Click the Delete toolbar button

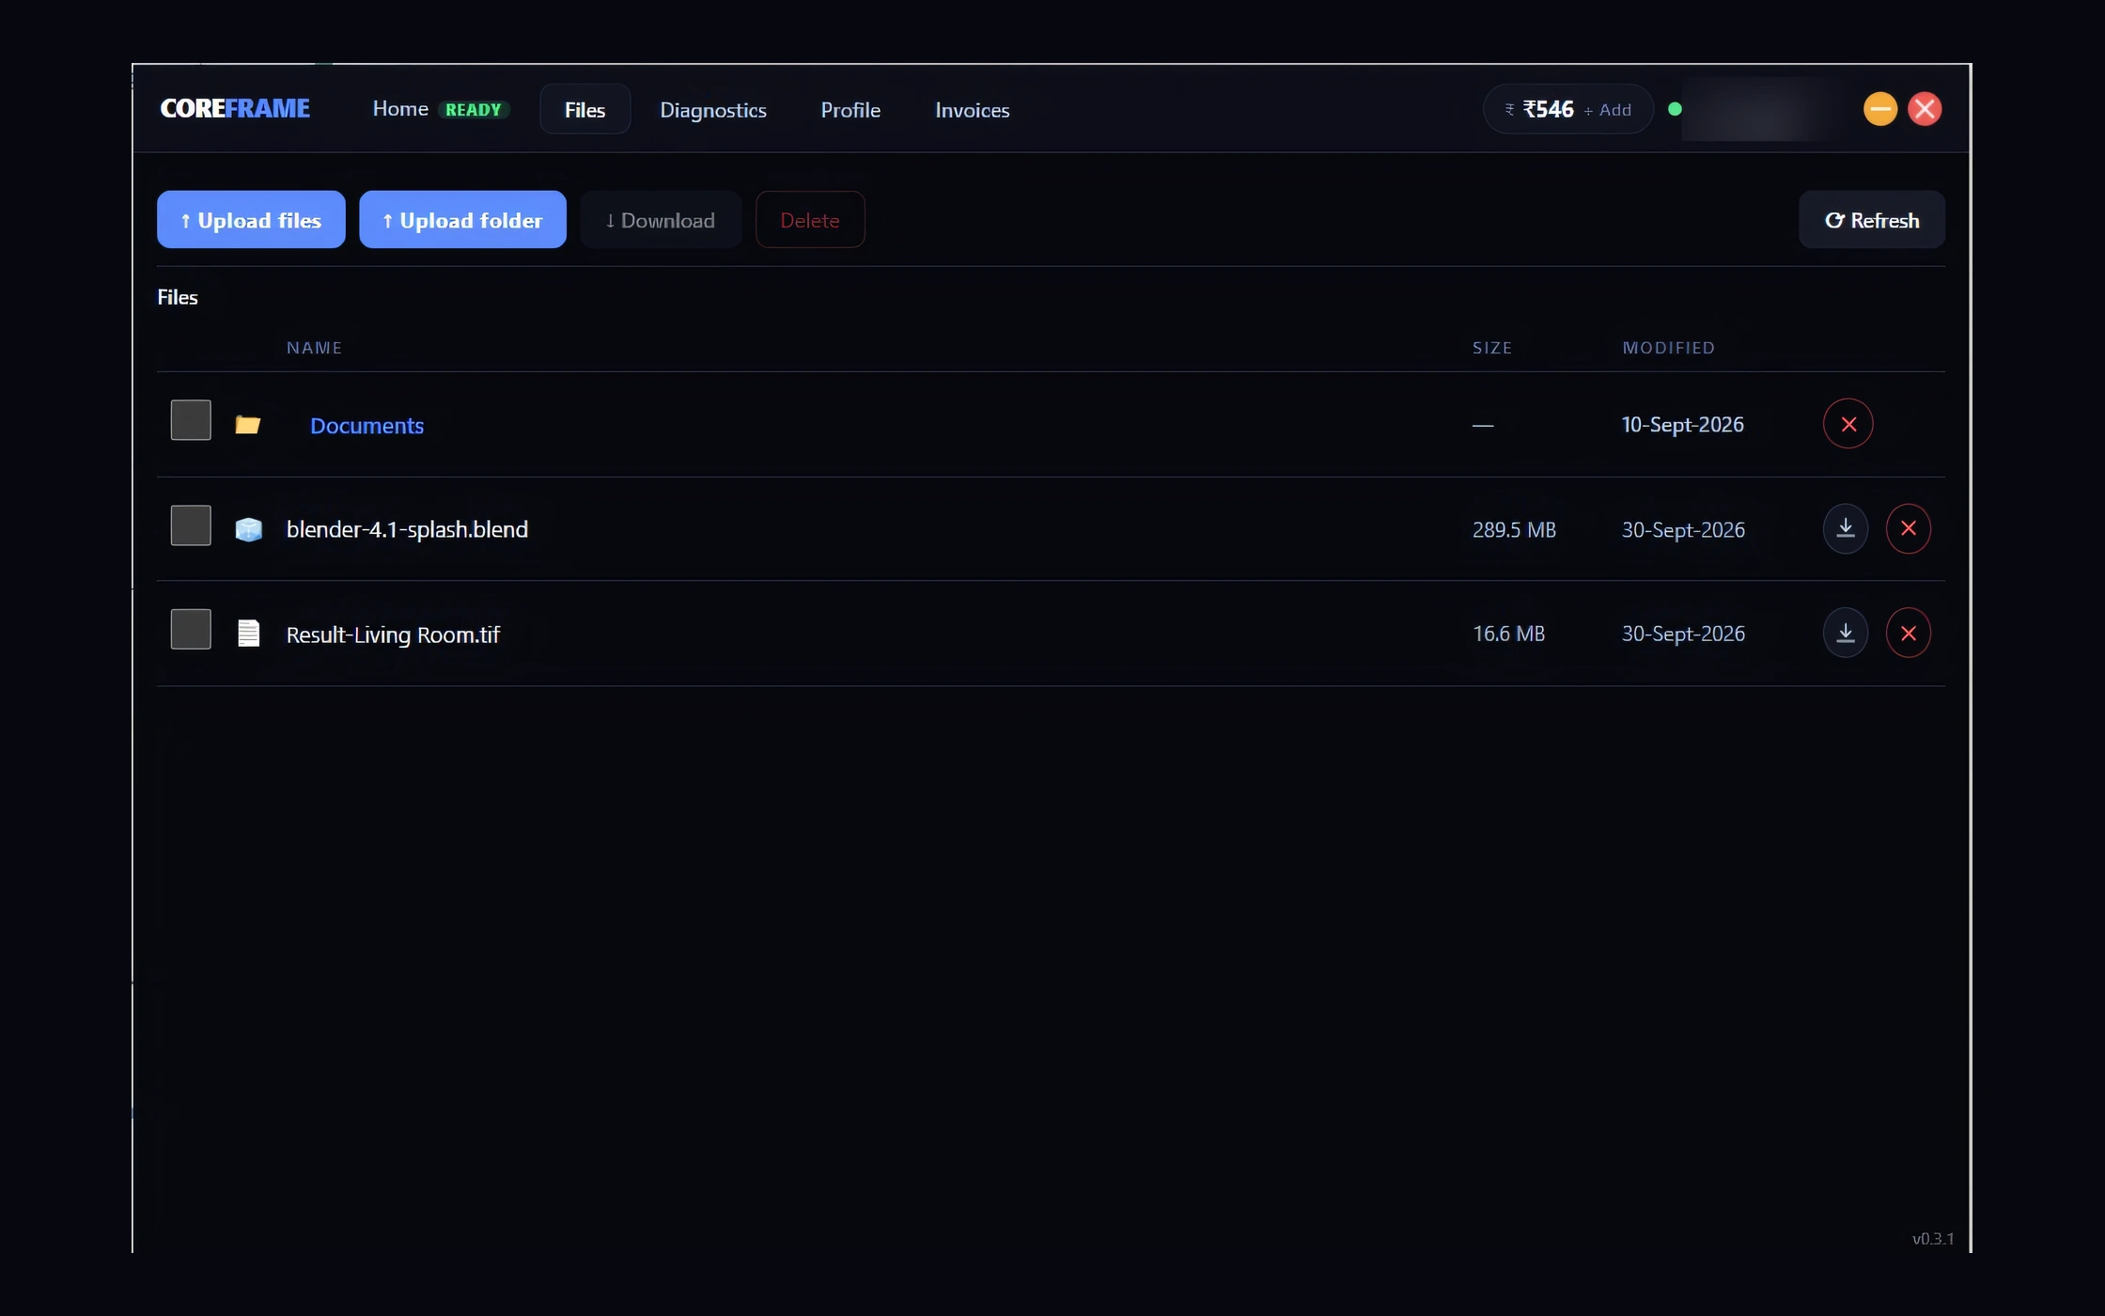[x=810, y=220]
